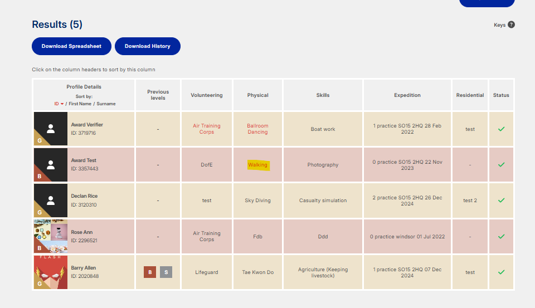Click the Keys help question mark icon
The width and height of the screenshot is (535, 308).
tap(511, 25)
